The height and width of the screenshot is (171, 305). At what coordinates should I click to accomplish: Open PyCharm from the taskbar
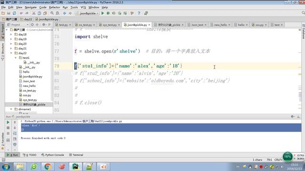point(75,167)
